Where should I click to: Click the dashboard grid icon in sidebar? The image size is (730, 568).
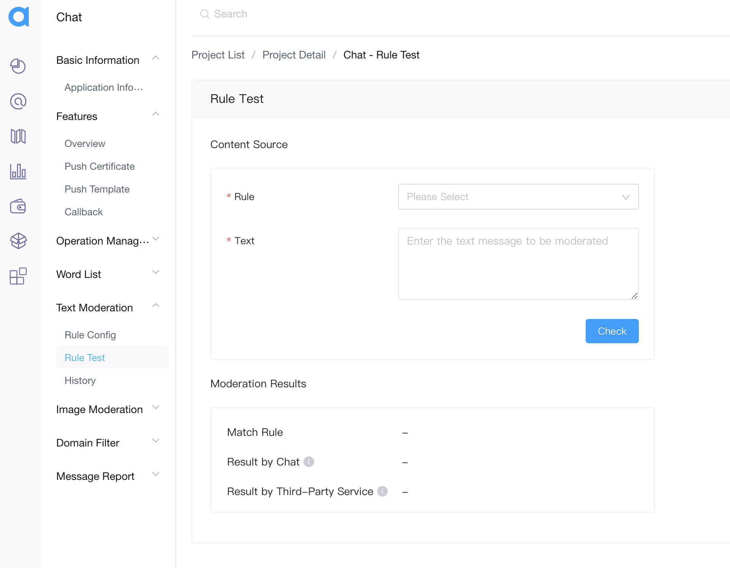pyautogui.click(x=18, y=276)
